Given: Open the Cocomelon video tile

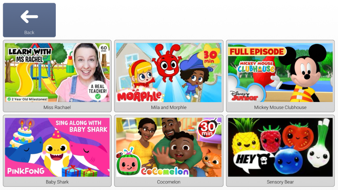Looking at the screenshot, I should (x=169, y=150).
